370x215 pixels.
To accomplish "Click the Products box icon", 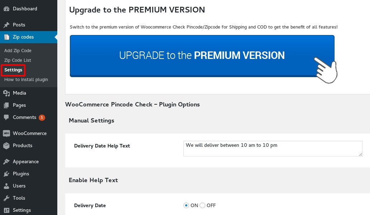I will tap(6, 146).
